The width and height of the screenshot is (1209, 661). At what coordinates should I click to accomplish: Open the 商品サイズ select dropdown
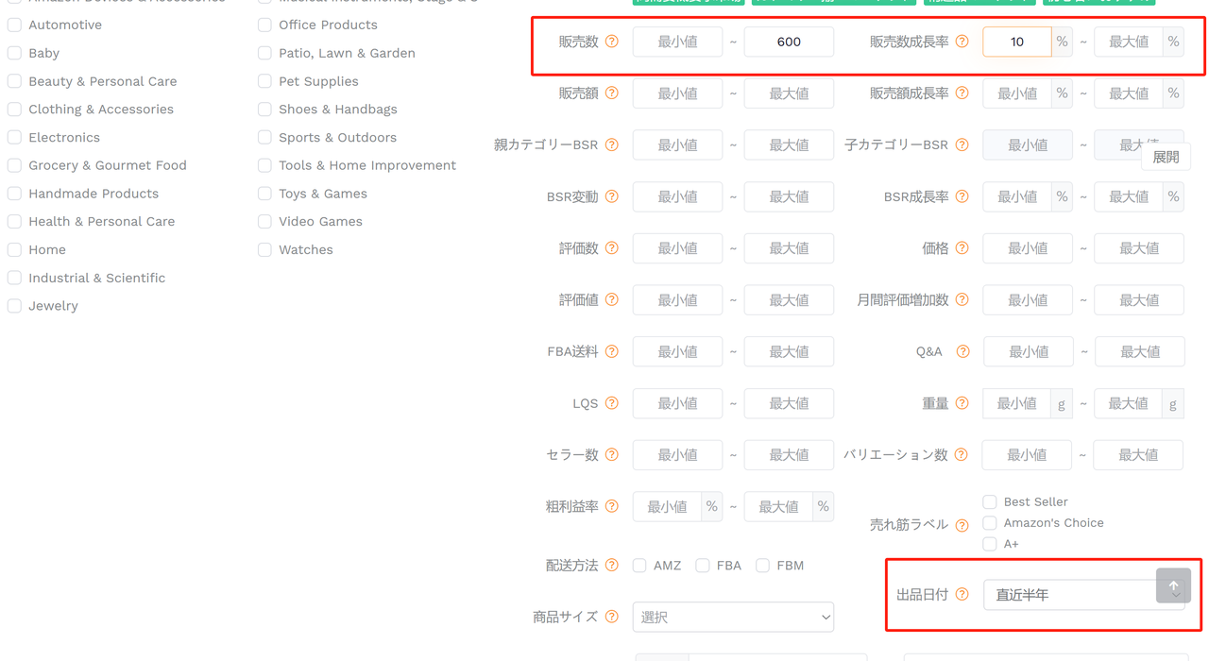733,617
